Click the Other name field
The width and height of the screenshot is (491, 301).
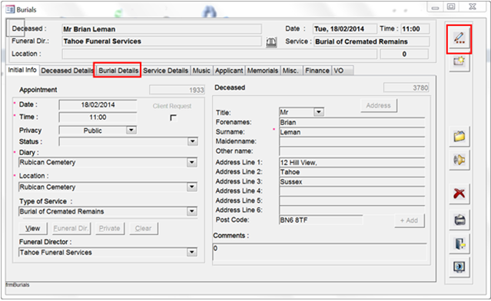click(352, 151)
